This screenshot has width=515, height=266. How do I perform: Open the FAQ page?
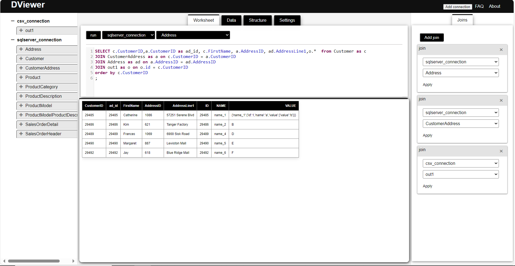point(479,6)
